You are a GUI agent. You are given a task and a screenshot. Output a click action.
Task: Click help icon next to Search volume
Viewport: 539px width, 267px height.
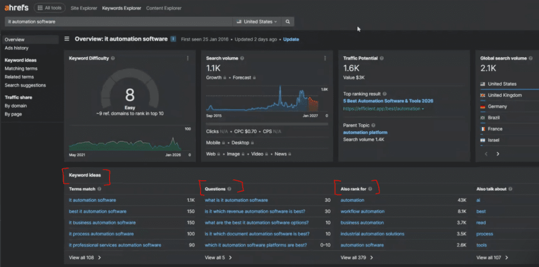242,58
